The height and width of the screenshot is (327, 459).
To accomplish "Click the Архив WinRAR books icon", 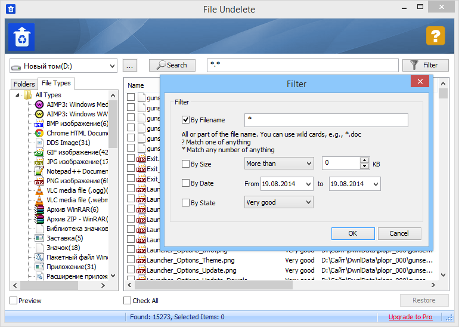I will (39, 210).
